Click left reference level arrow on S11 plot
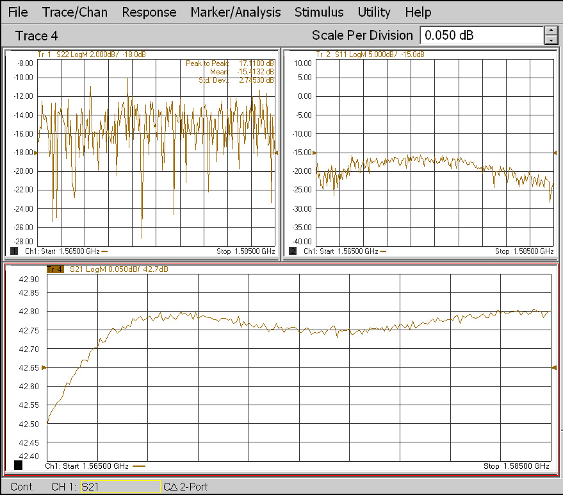This screenshot has height=495, width=563. coord(314,153)
